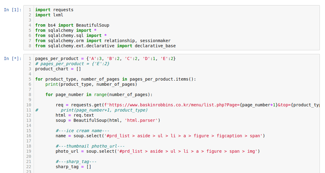The width and height of the screenshot is (325, 173).
Task: Select the In [*]: running cell prompt
Action: click(13, 59)
